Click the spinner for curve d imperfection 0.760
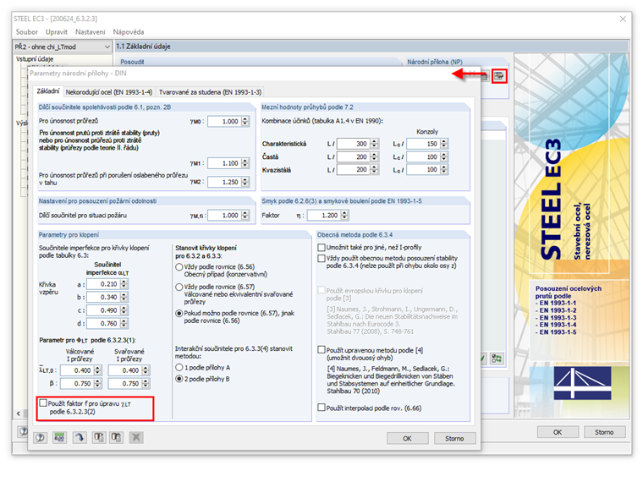This screenshot has width=643, height=482. pos(124,323)
